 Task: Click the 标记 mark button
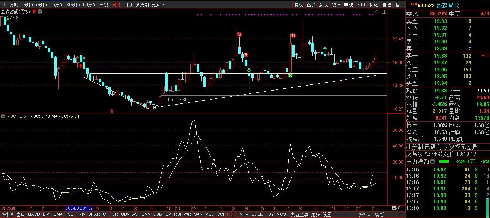pos(373,5)
